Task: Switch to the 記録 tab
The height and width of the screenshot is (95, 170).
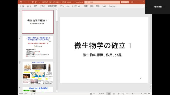Action: coord(98,6)
